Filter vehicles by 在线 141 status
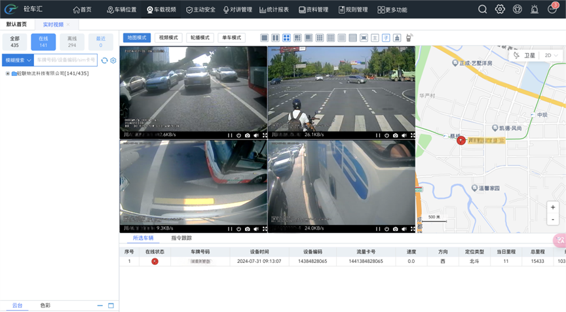 coord(43,42)
